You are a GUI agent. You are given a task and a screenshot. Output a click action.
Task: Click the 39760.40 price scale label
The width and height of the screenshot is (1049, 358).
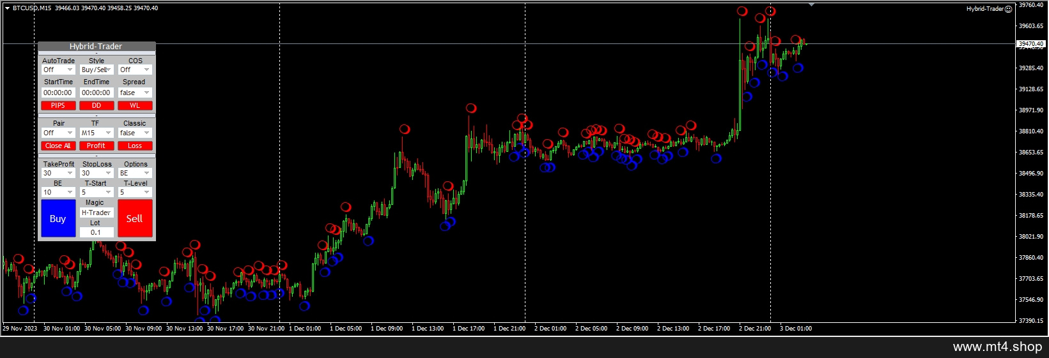[x=1031, y=5]
